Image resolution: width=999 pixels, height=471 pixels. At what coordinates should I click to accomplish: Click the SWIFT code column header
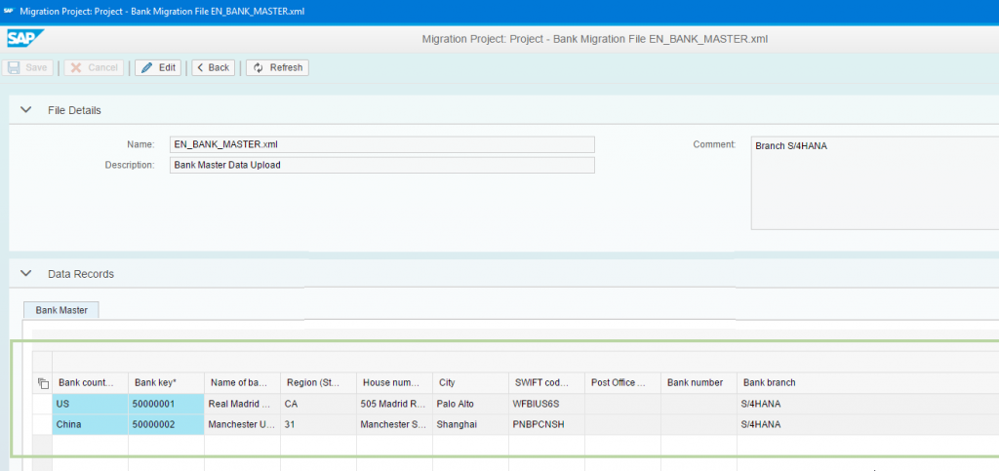point(546,382)
